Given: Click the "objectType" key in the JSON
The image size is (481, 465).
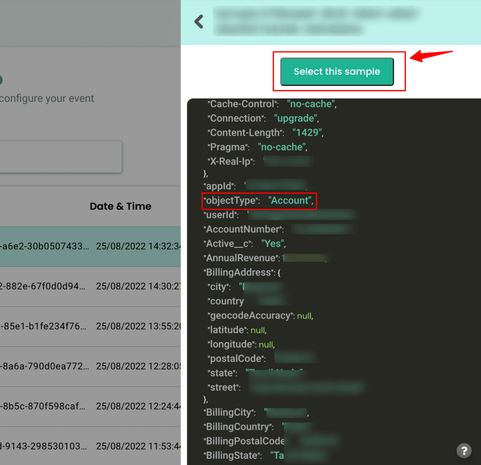Looking at the screenshot, I should pyautogui.click(x=232, y=201).
